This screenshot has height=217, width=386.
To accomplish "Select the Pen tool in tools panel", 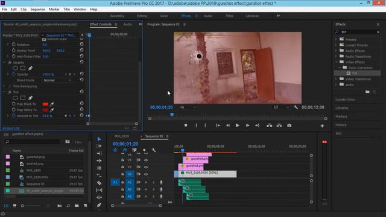I will click(x=99, y=205).
